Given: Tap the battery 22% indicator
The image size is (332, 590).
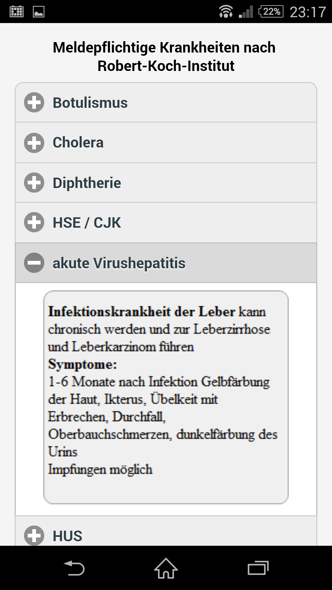Looking at the screenshot, I should [271, 12].
